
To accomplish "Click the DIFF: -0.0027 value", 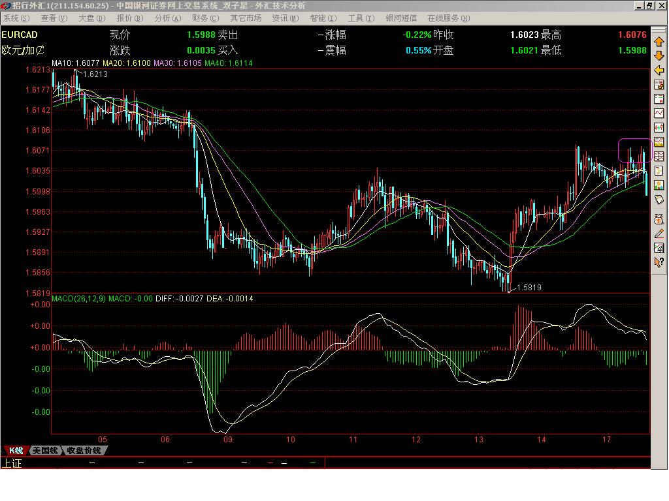I will tap(179, 299).
